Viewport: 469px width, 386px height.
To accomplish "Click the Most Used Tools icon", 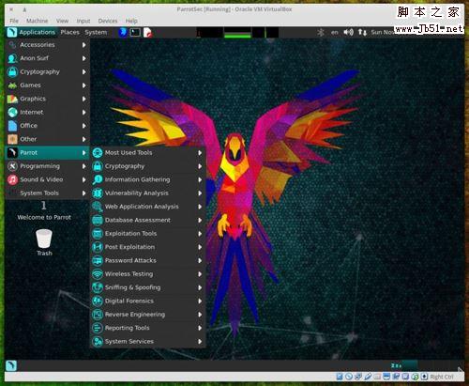I will (98, 153).
